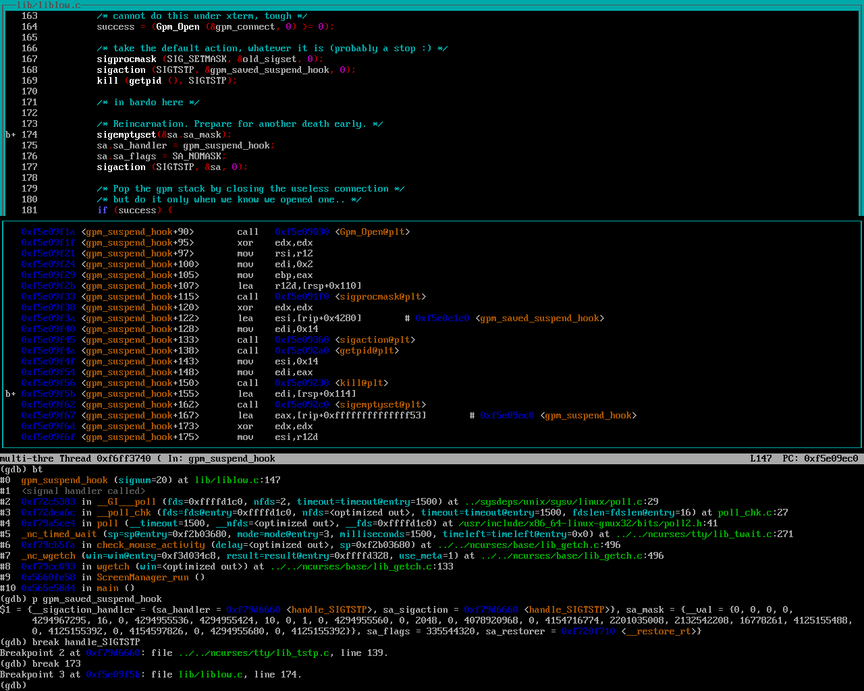Viewport: 864px width, 691px height.
Task: Click check_mouse_activity in backtrace frame #6
Action: pos(151,545)
